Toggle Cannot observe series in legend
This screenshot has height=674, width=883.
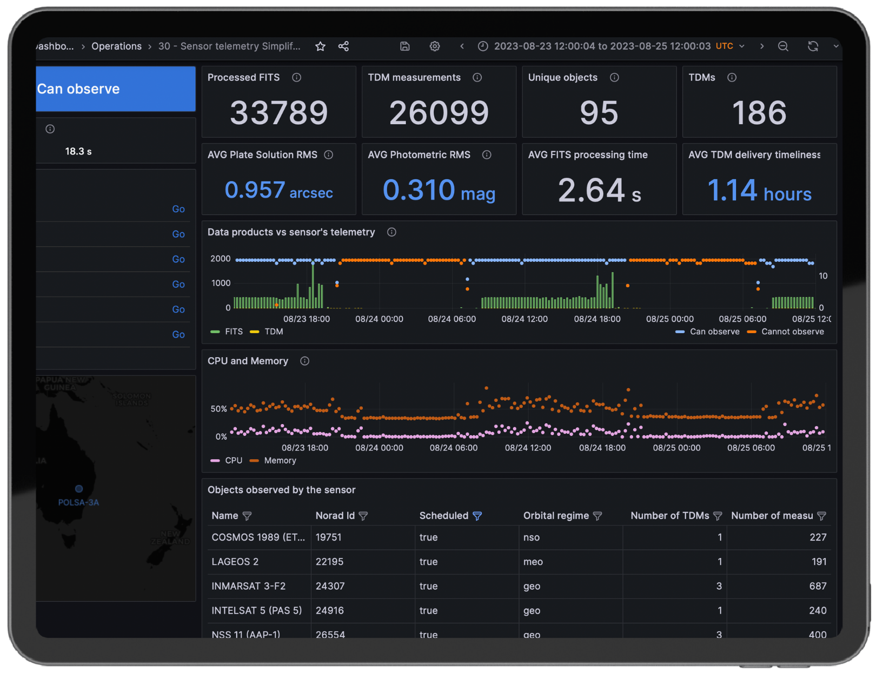(792, 332)
